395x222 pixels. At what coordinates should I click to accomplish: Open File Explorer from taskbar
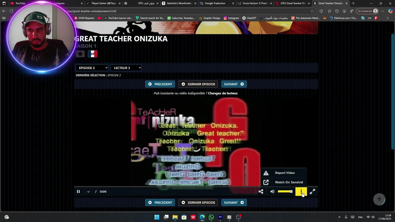click(175, 217)
